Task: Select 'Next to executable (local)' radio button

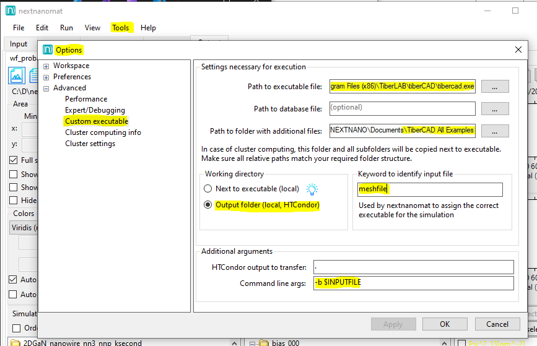Action: tap(209, 189)
